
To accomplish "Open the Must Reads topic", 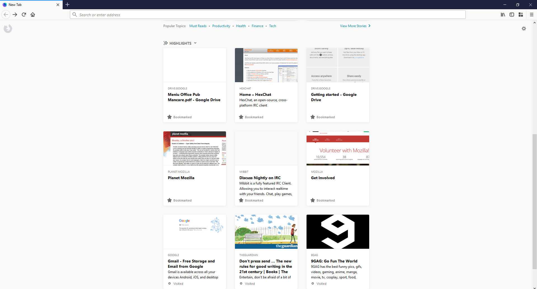I will [x=198, y=26].
